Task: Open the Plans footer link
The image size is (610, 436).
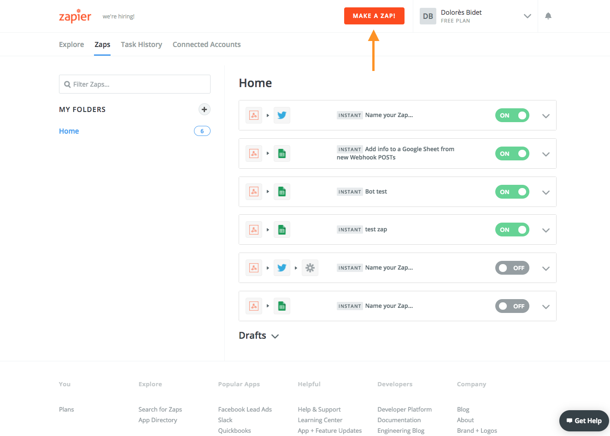Action: point(66,409)
